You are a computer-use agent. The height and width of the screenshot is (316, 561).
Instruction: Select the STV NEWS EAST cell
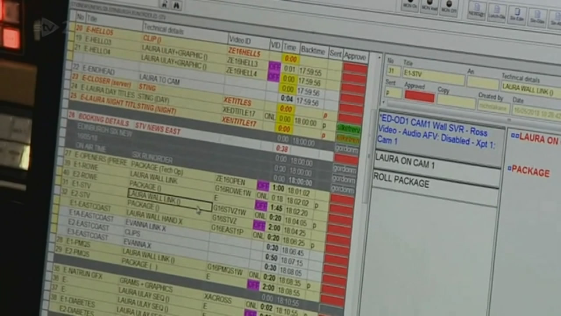pyautogui.click(x=157, y=129)
